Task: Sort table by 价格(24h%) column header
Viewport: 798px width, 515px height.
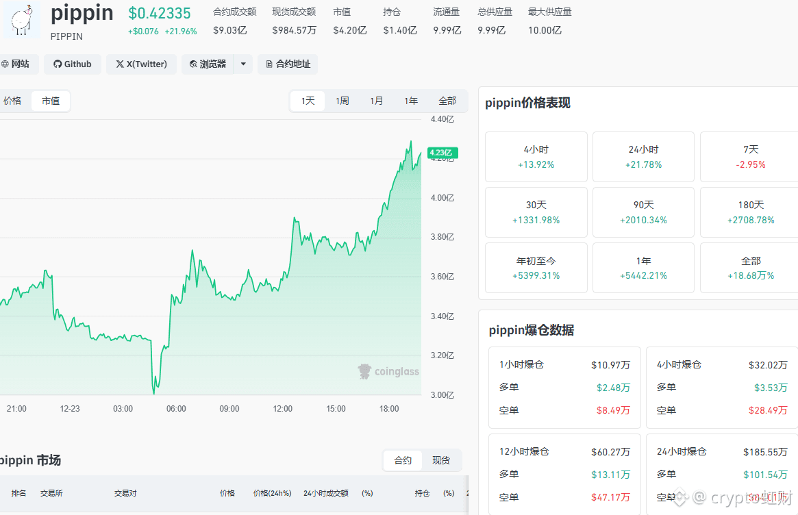Action: [x=272, y=494]
